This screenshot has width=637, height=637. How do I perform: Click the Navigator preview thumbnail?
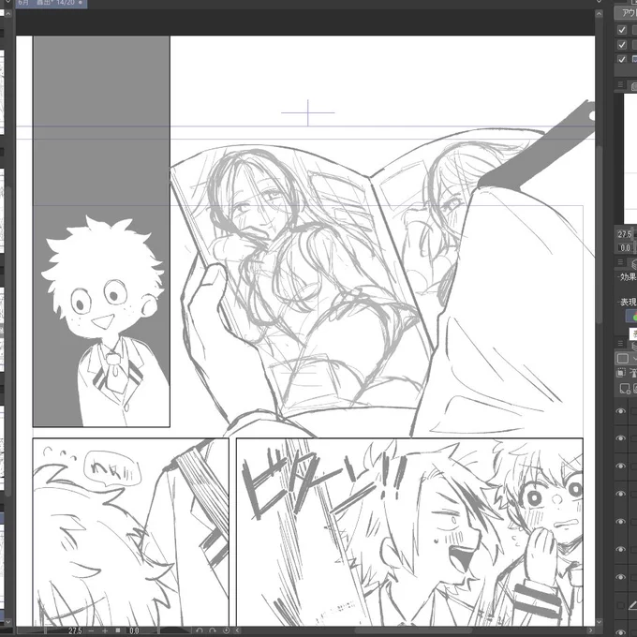(x=630, y=158)
